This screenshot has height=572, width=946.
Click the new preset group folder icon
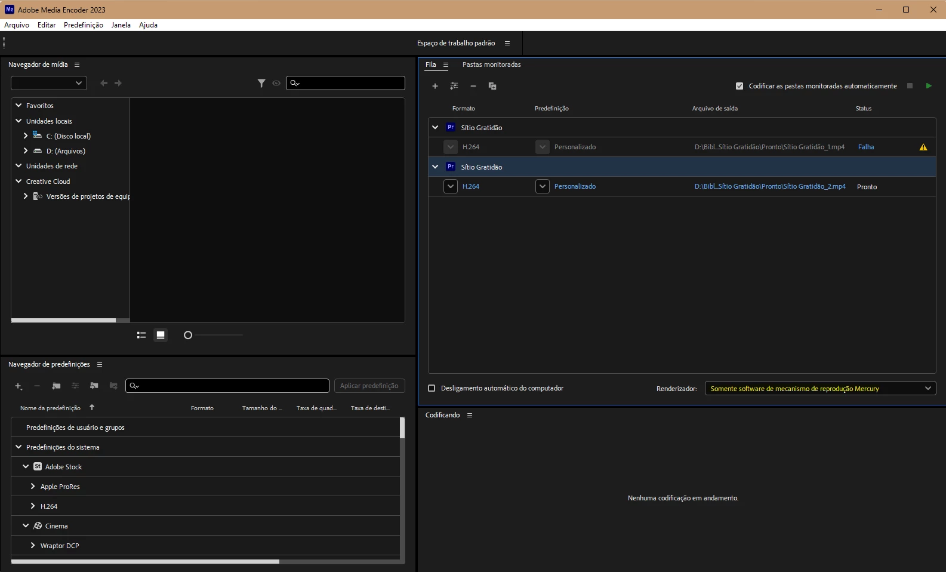[x=56, y=386]
